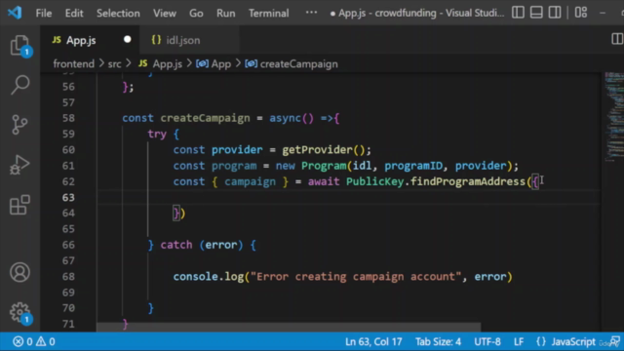Click the VS Code logo icon
This screenshot has width=624, height=351.
pyautogui.click(x=15, y=13)
